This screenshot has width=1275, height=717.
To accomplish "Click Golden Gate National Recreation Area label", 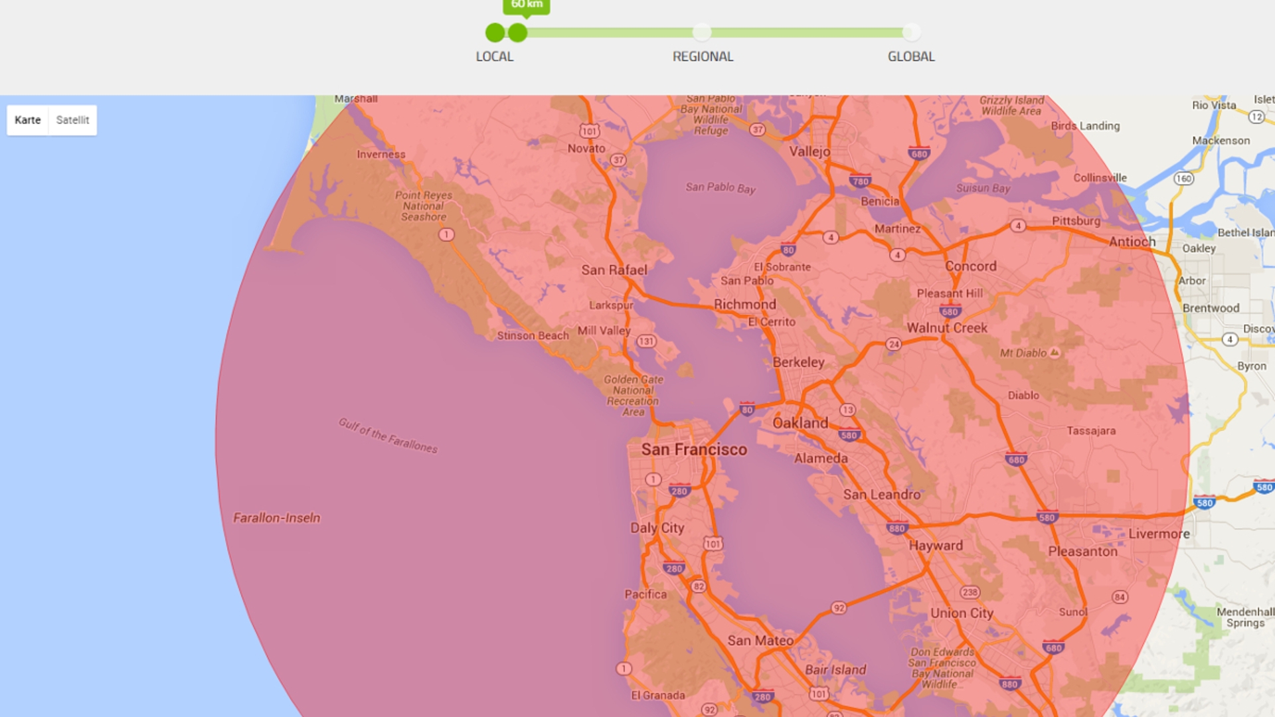I will 634,396.
